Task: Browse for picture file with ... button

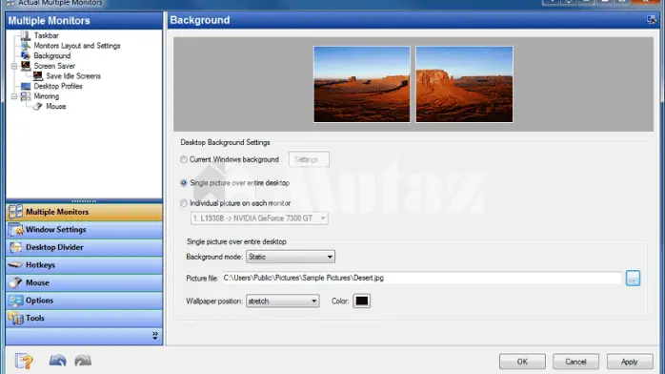Action: (633, 279)
